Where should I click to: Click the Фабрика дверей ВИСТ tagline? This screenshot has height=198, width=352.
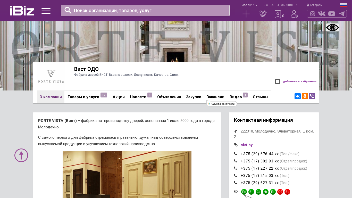click(x=127, y=75)
